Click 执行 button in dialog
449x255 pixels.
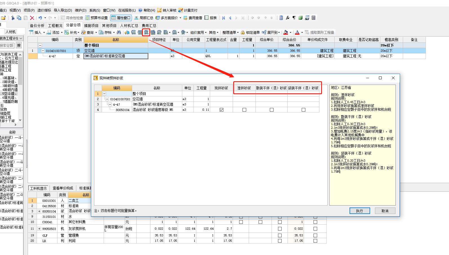[360, 211]
